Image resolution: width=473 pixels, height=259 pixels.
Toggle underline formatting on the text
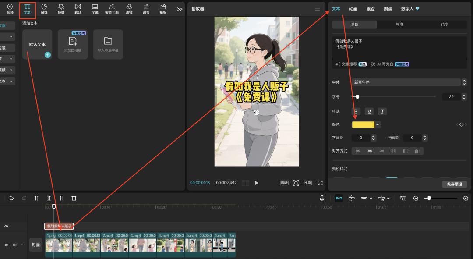tap(369, 111)
